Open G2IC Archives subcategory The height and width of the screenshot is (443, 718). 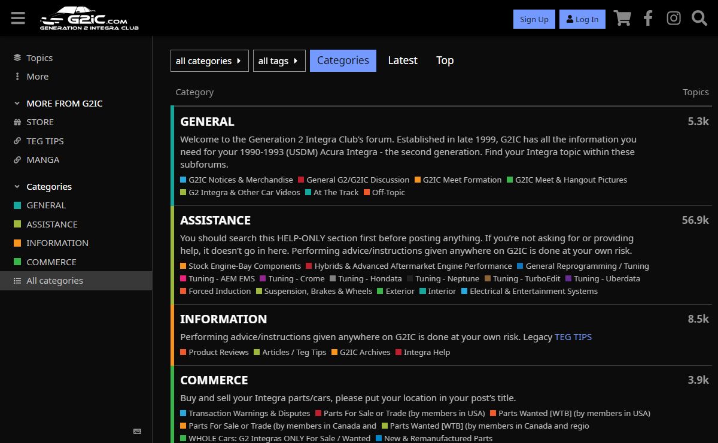point(361,352)
